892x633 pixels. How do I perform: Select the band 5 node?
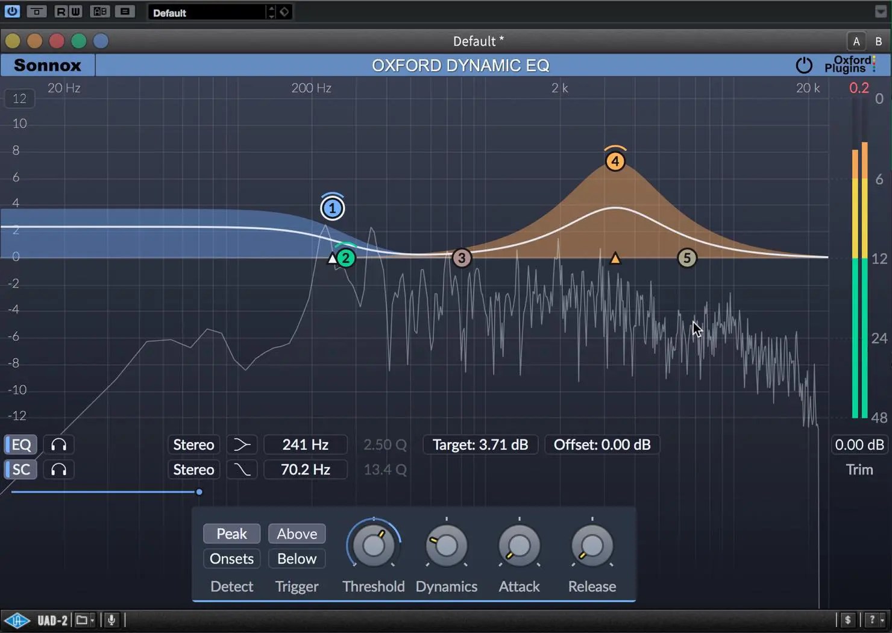point(686,258)
